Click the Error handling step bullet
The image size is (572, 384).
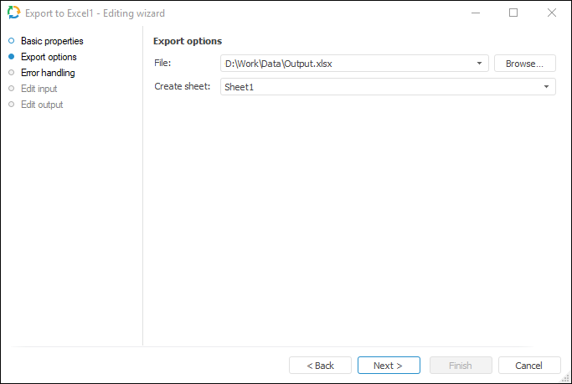(x=12, y=73)
